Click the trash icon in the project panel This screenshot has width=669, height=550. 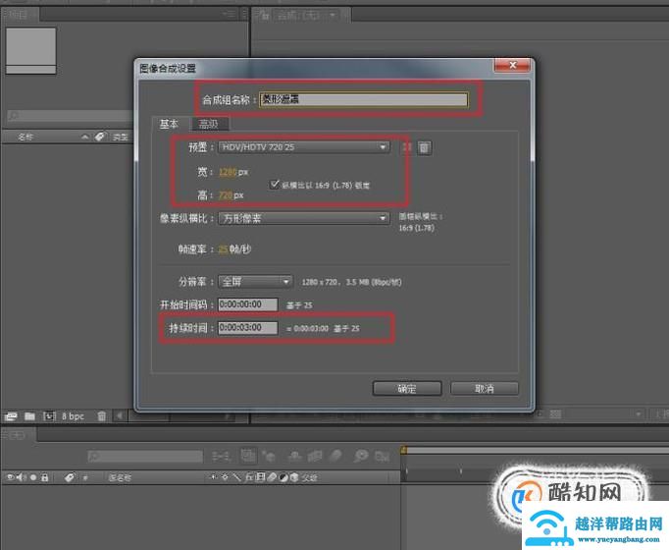point(102,415)
